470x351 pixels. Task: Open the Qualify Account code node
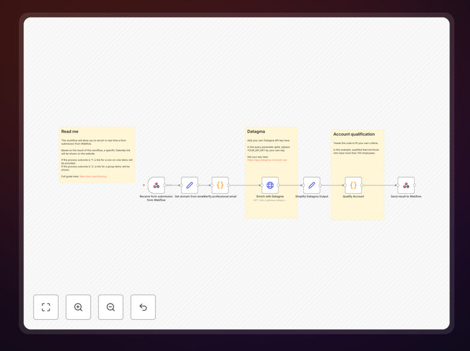click(x=354, y=185)
